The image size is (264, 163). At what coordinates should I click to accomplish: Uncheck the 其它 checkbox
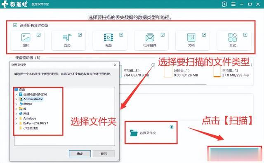(245, 35)
